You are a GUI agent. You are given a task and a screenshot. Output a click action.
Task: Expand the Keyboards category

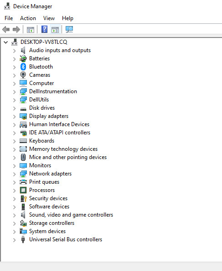[15, 141]
